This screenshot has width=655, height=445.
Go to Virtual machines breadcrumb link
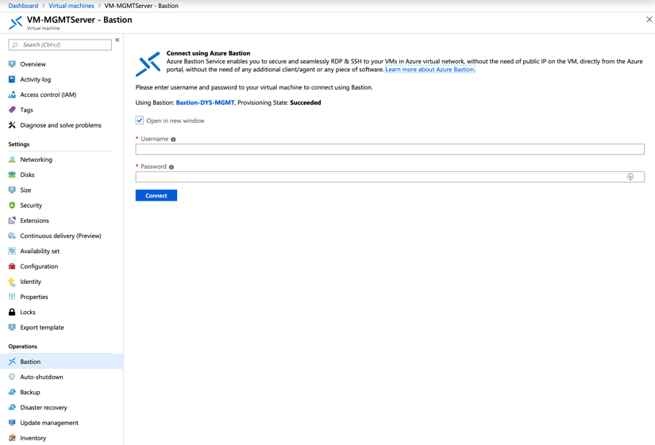(x=71, y=6)
